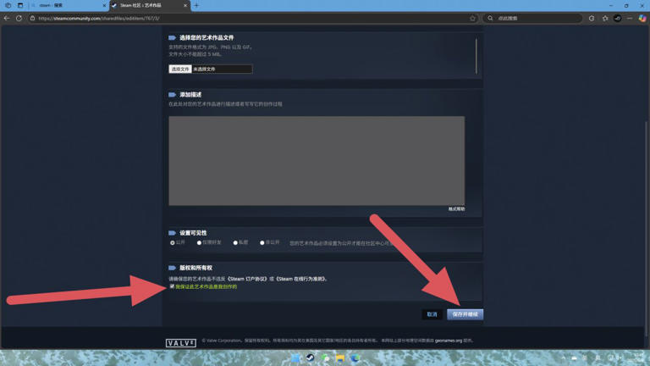
Task: Select the 公开 visibility radio button
Action: coord(173,243)
